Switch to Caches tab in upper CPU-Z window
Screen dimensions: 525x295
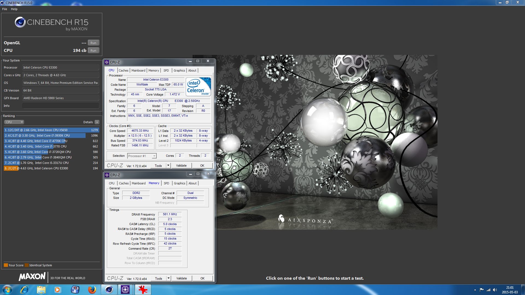click(x=123, y=70)
